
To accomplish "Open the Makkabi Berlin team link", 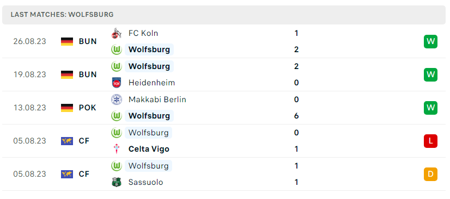I will click(x=157, y=100).
